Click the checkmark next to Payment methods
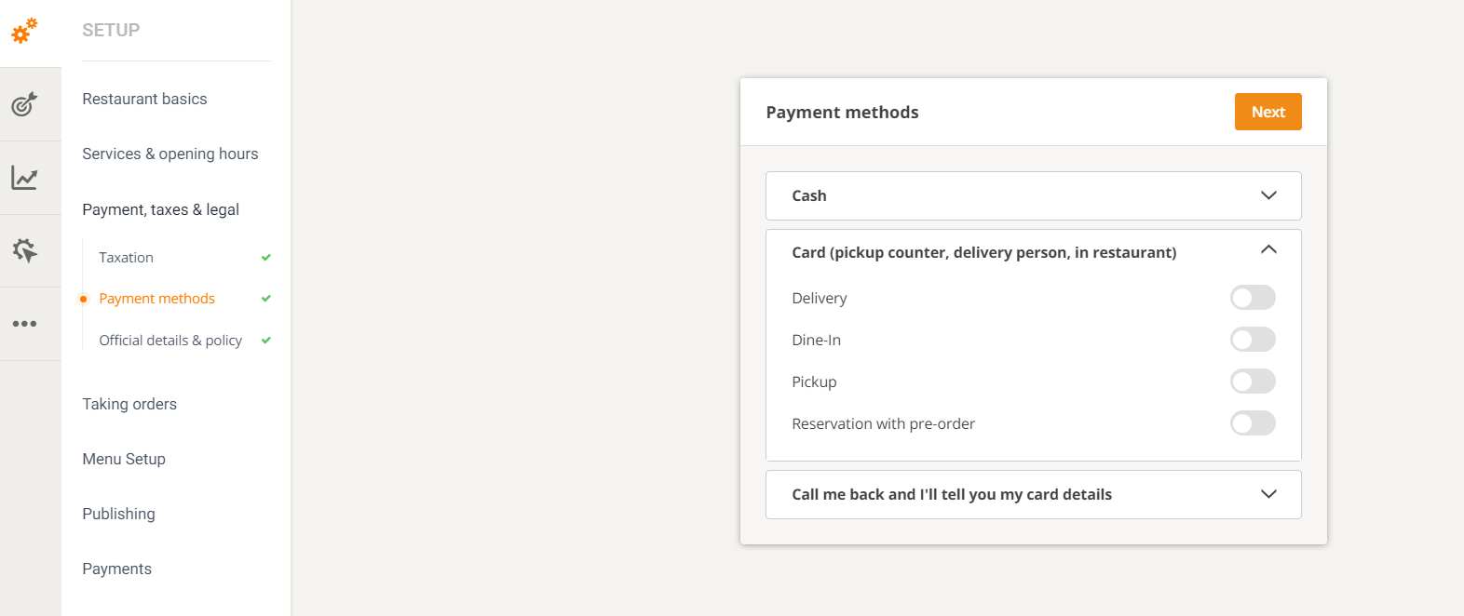This screenshot has height=616, width=1464. 265,298
